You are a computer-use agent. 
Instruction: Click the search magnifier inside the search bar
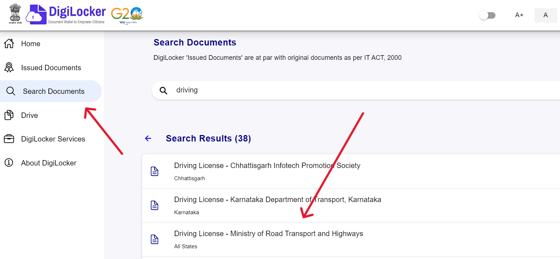[163, 90]
